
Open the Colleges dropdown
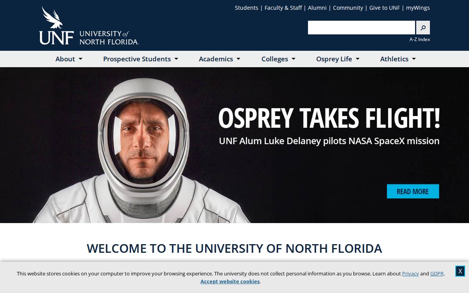click(x=278, y=59)
